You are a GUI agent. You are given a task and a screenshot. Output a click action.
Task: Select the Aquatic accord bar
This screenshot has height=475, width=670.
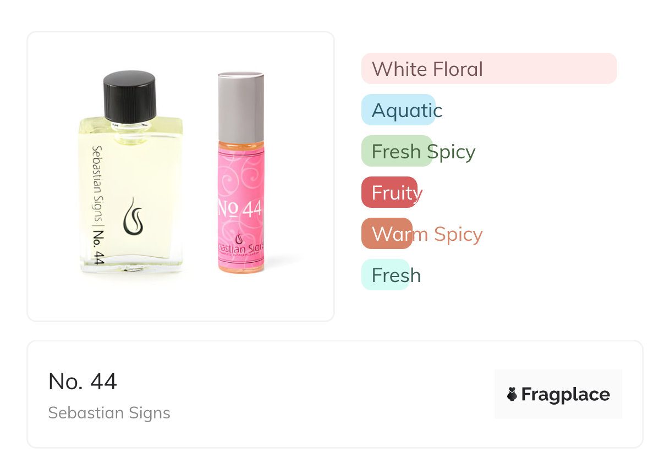coord(402,110)
